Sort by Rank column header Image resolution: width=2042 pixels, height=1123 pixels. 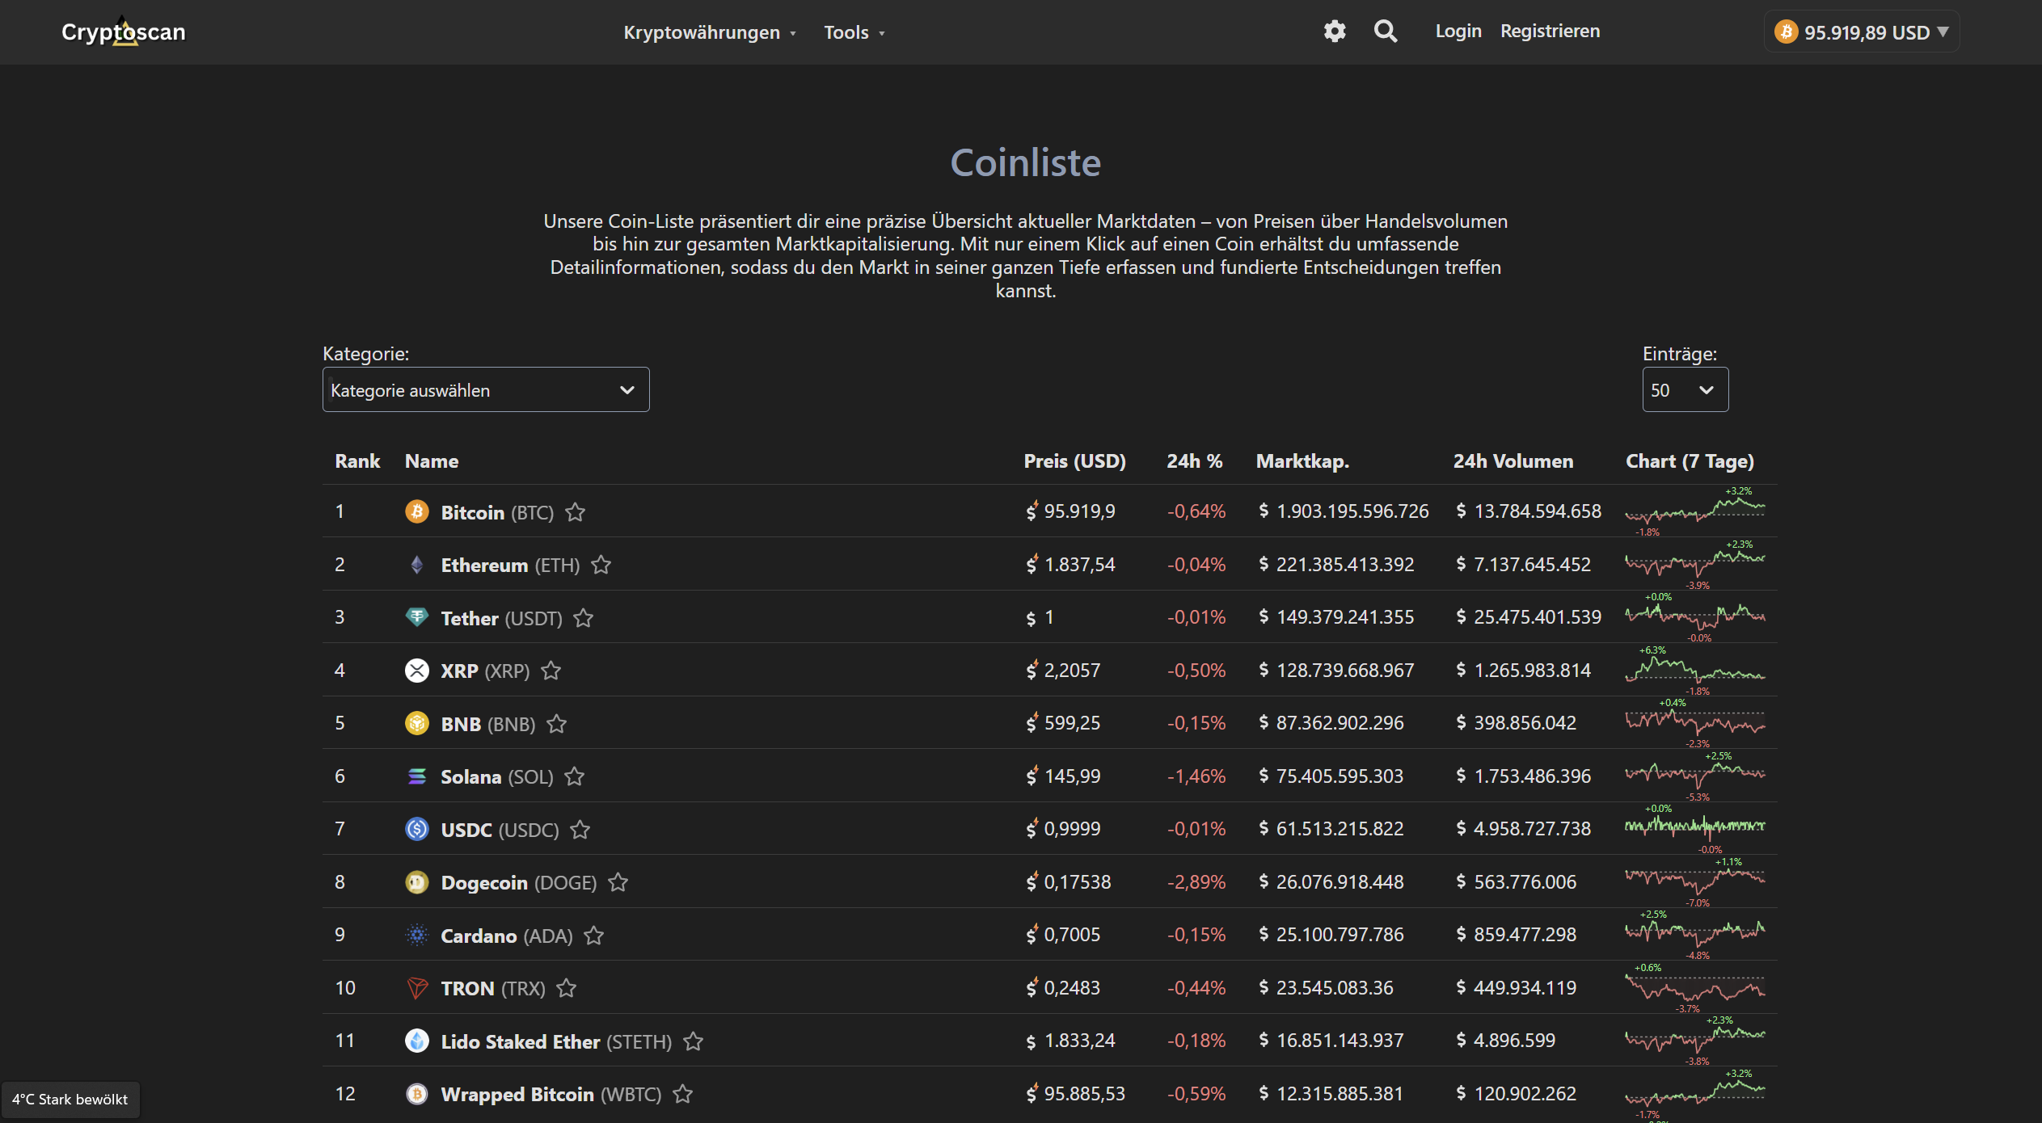[x=357, y=461]
